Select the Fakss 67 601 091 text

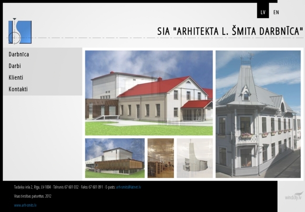(x=92, y=187)
